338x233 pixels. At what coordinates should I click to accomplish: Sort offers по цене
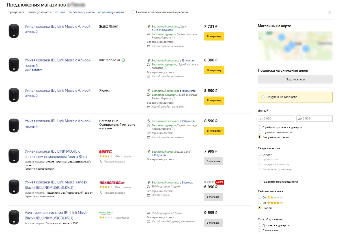click(60, 12)
